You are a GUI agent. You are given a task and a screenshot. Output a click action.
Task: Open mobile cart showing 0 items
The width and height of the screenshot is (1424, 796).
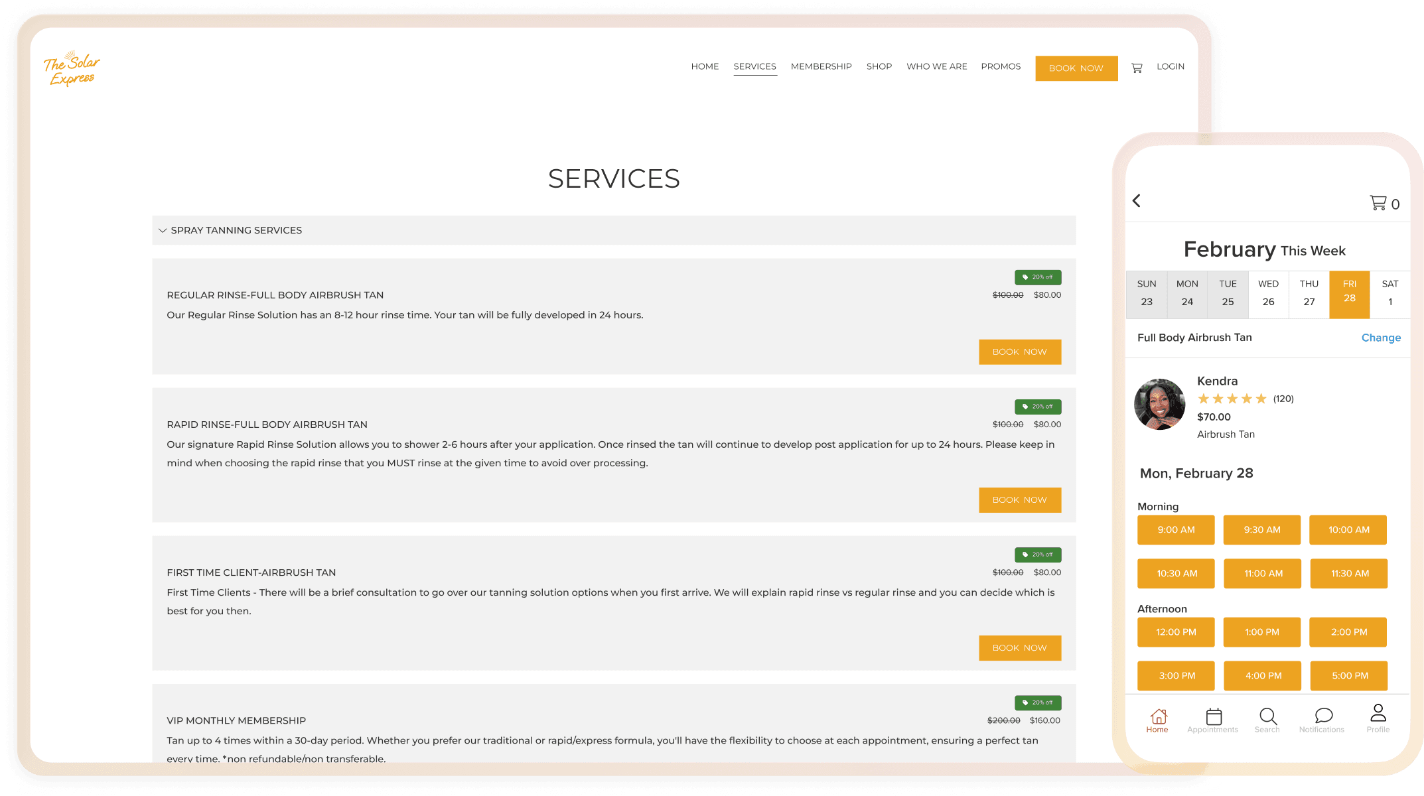coord(1384,204)
